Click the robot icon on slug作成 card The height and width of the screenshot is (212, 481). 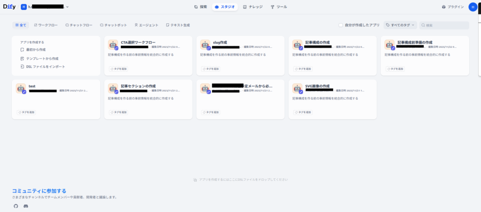click(x=205, y=44)
